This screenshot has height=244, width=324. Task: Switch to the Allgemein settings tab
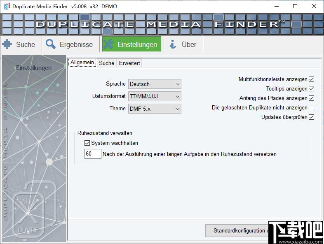pos(82,63)
